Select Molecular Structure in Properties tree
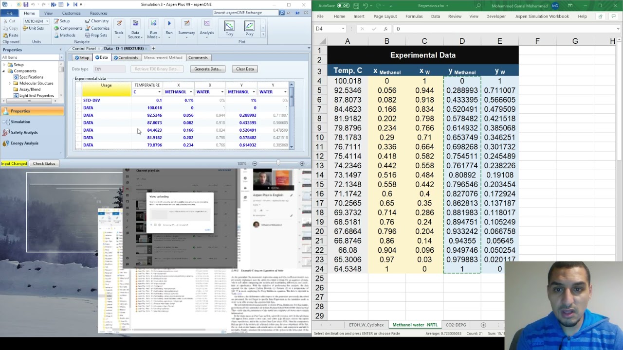 (36, 83)
